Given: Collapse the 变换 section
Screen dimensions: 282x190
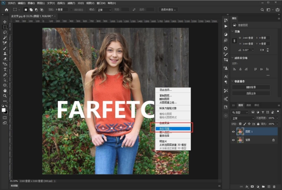Looking at the screenshot, I should click(x=233, y=31).
